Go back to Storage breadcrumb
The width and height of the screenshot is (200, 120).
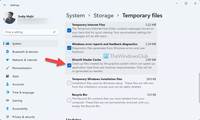(104, 16)
